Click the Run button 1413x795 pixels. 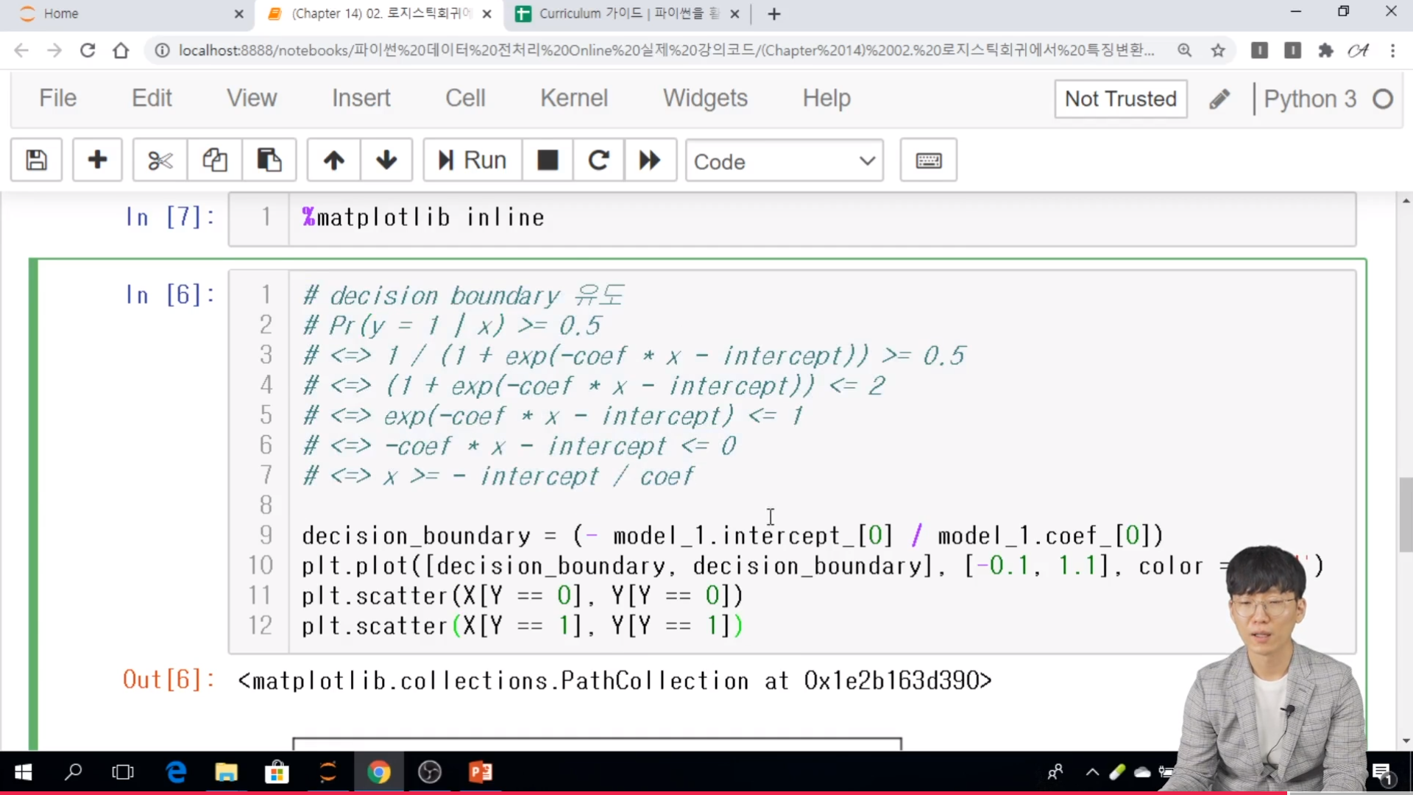[472, 160]
